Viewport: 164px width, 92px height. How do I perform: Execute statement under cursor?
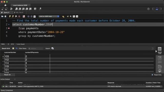pos(13,16)
